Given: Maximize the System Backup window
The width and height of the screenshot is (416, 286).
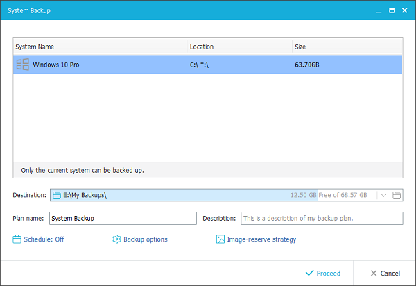Looking at the screenshot, I should click(x=392, y=10).
